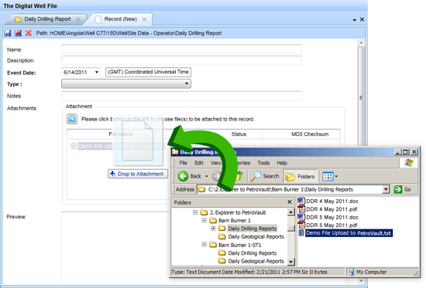Select Daily Drilling Reports under Barn Burner 1-ST1
The height and width of the screenshot is (288, 426).
[x=253, y=253]
